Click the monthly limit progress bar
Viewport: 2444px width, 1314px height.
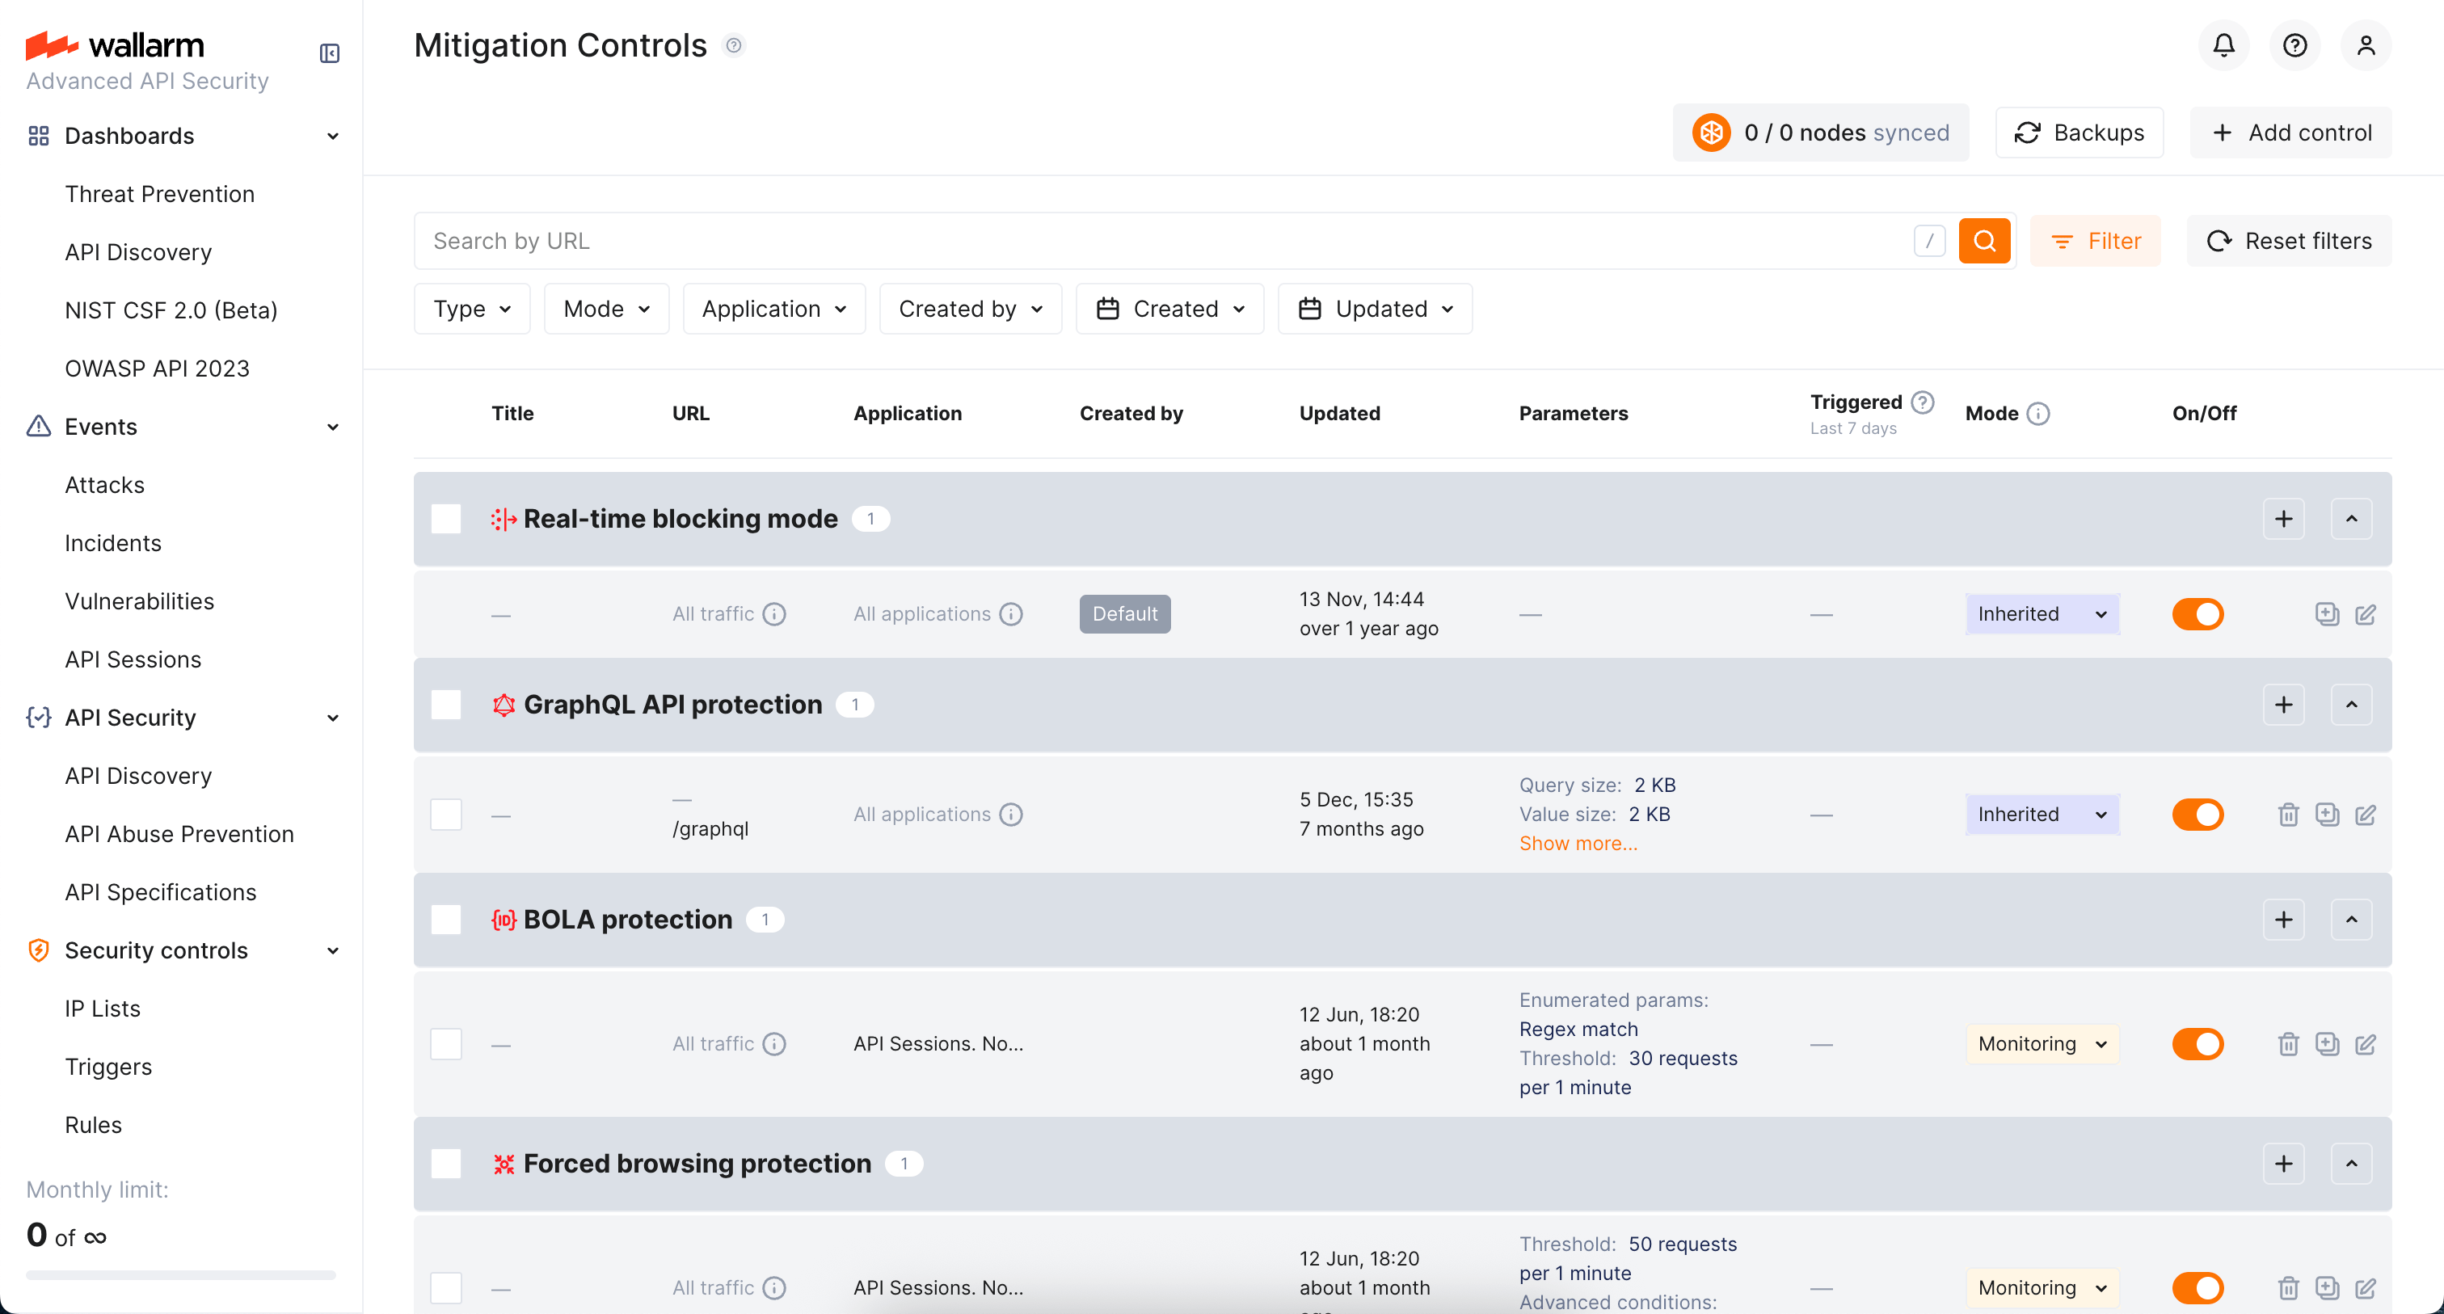tap(179, 1275)
